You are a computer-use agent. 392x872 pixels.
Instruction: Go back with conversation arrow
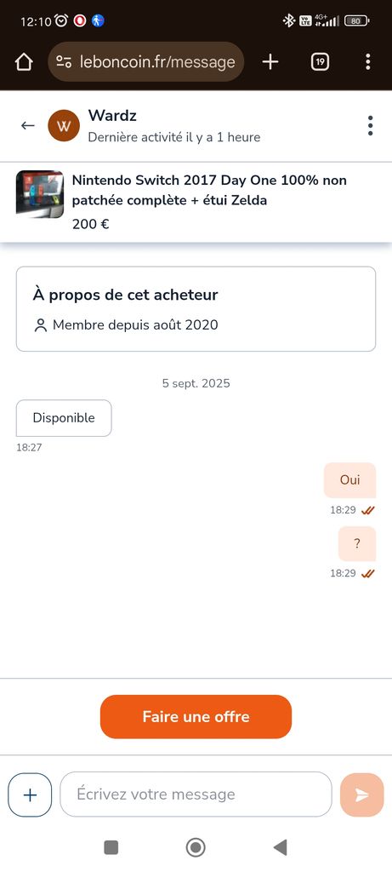(x=28, y=126)
